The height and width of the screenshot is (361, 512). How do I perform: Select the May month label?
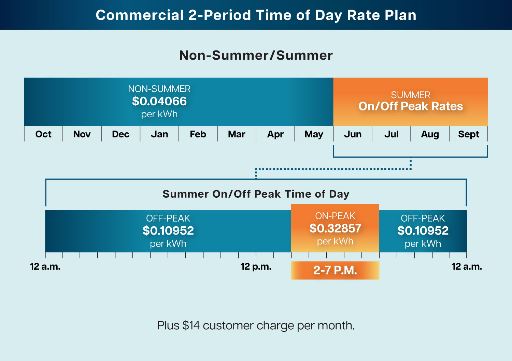(314, 134)
